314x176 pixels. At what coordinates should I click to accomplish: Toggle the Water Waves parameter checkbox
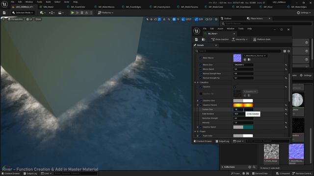[x=201, y=58]
